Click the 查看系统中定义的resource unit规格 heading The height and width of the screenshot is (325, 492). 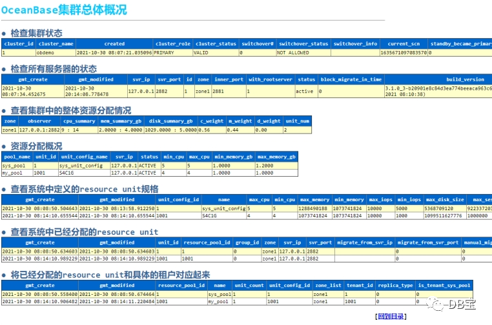85,190
